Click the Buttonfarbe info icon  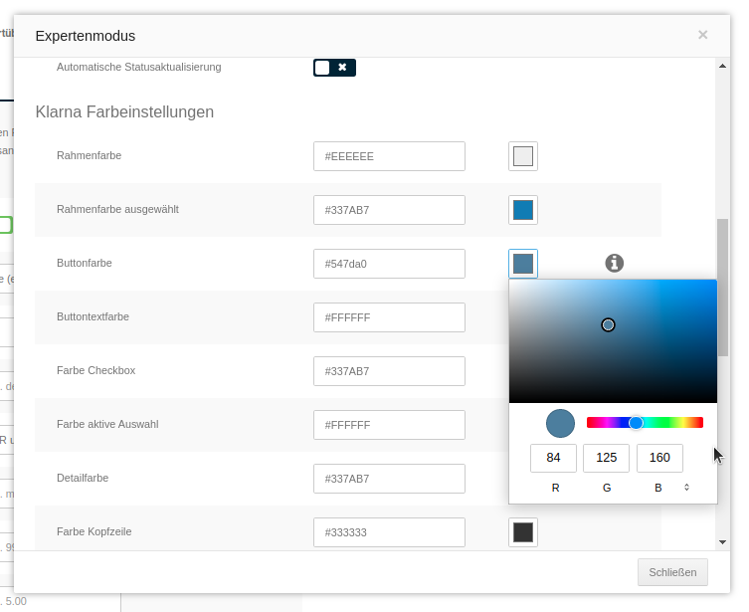[x=615, y=263]
